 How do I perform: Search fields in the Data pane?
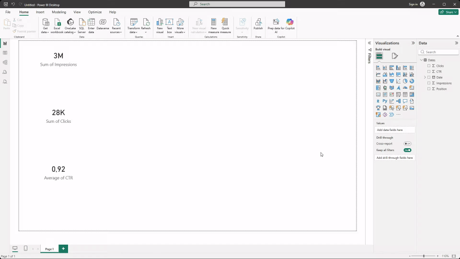438,52
